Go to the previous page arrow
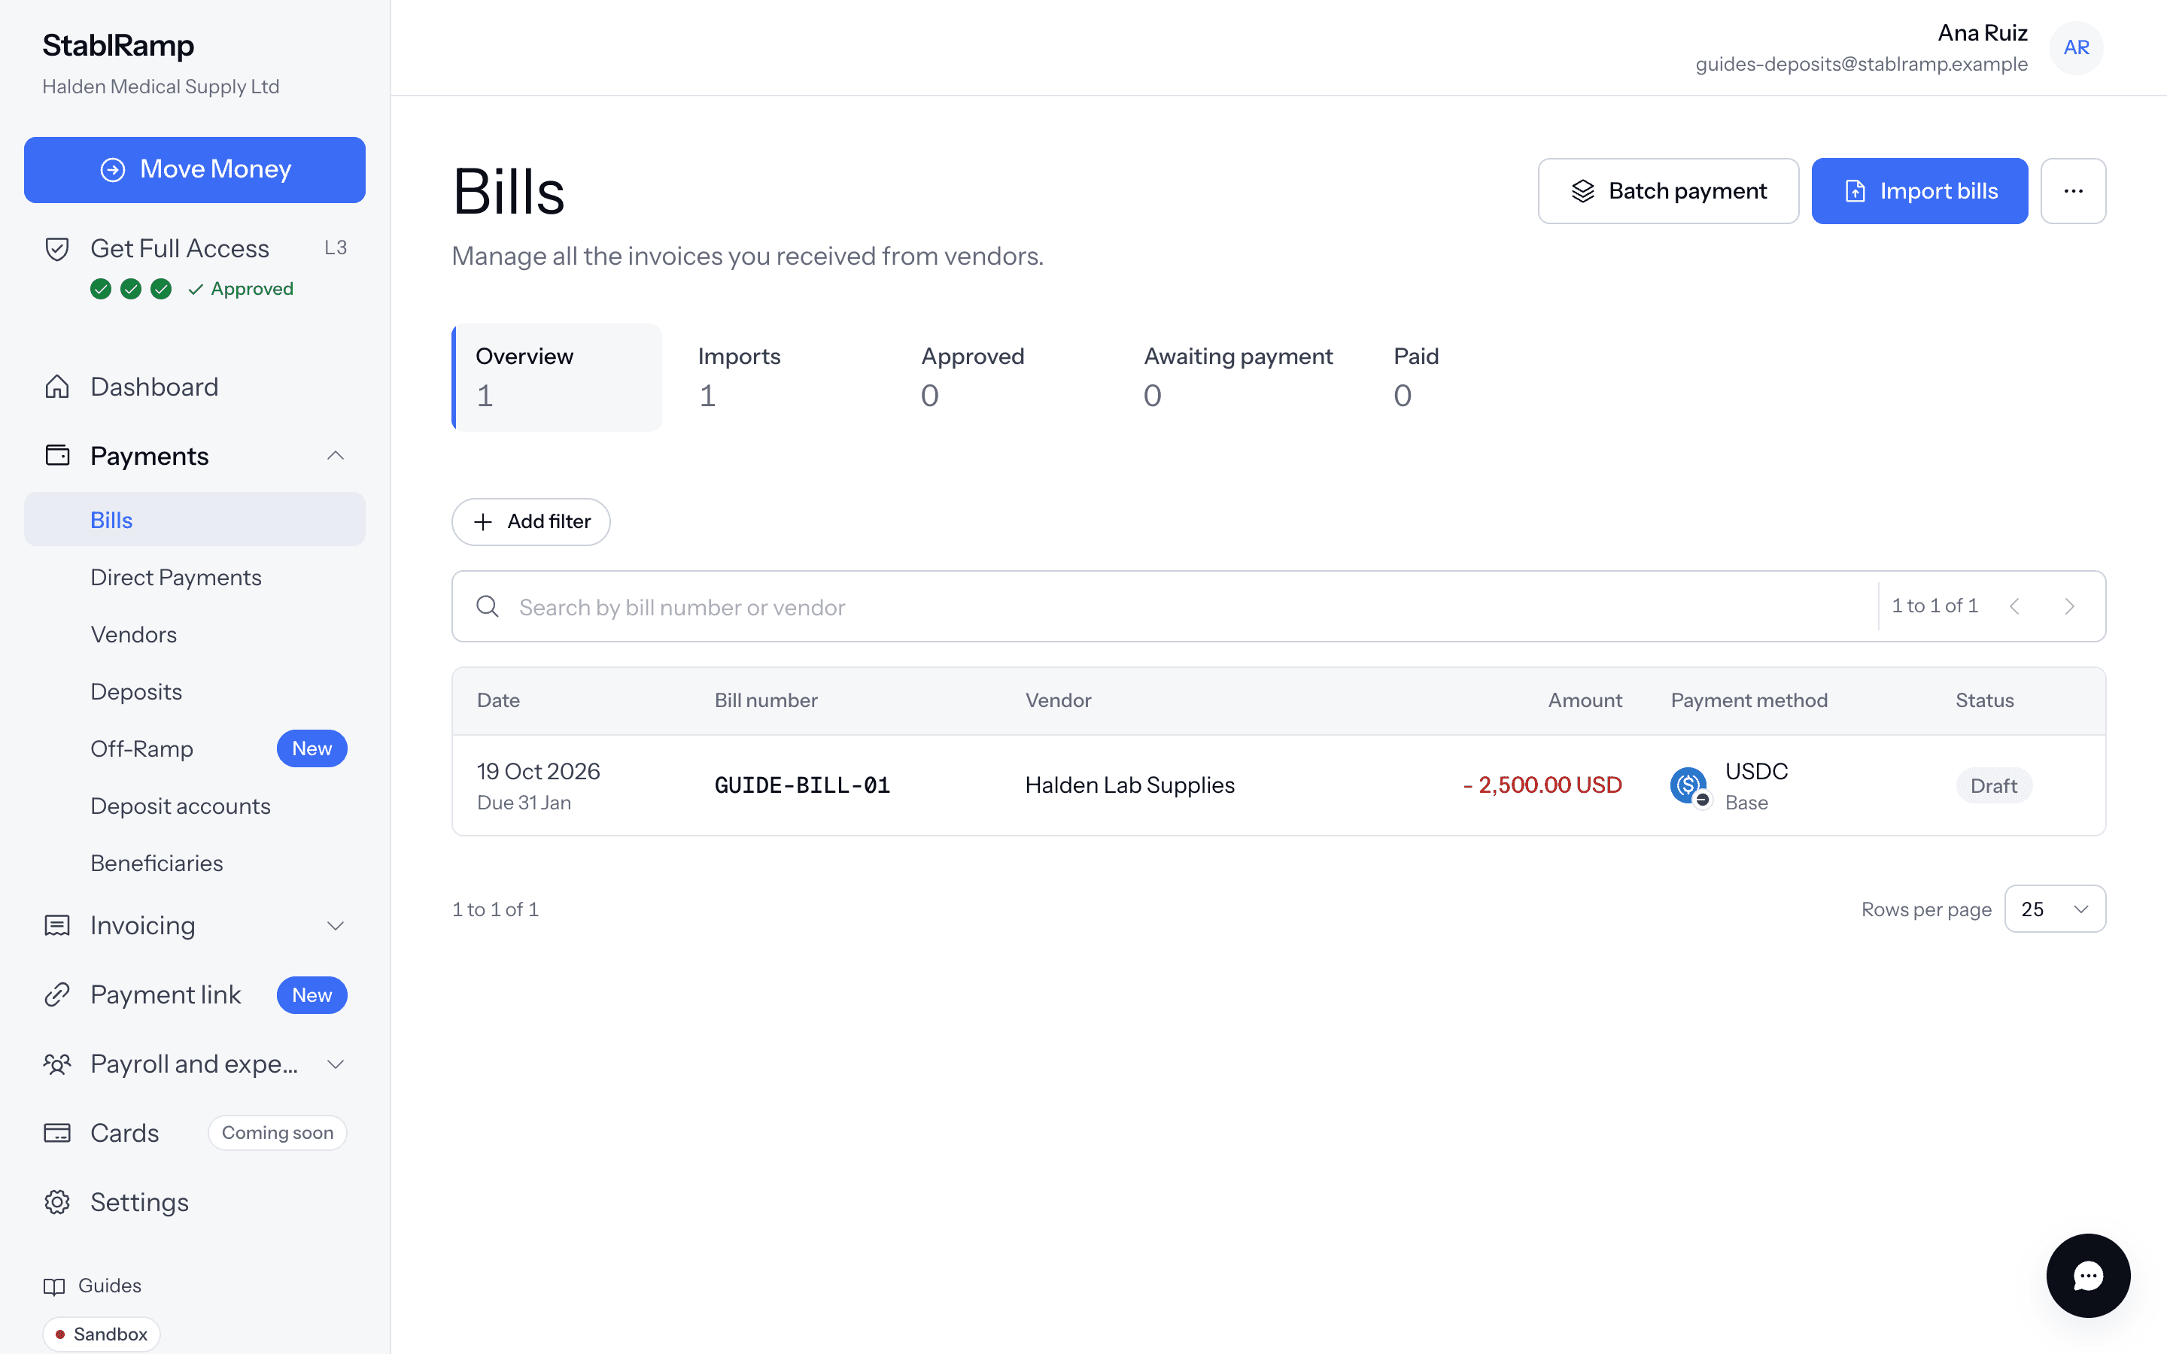This screenshot has height=1354, width=2167. pyautogui.click(x=2015, y=606)
